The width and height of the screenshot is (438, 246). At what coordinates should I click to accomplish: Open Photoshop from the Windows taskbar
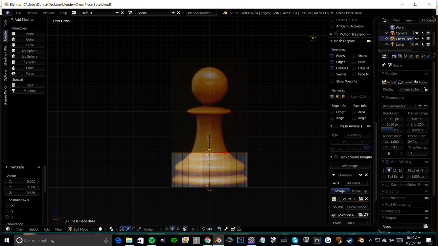(x=240, y=240)
